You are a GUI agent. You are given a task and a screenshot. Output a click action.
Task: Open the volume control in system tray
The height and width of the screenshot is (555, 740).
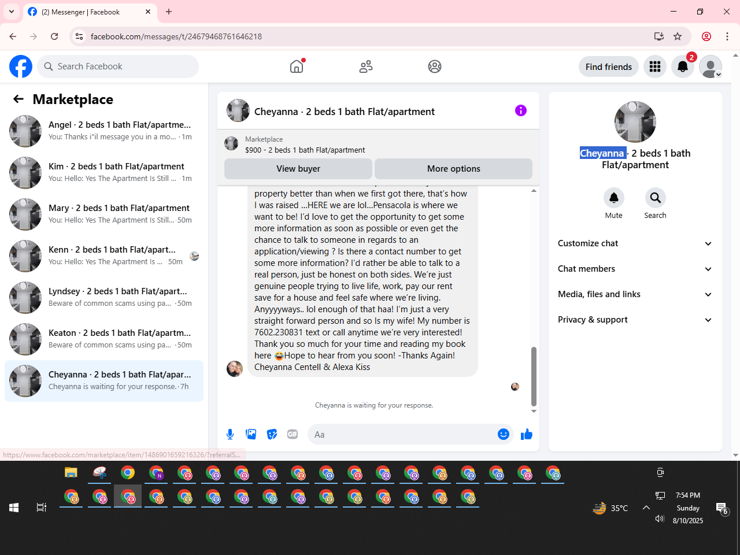click(x=660, y=519)
